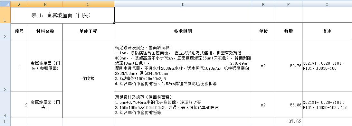
Task: Select column B header
Action: click(45, 4)
